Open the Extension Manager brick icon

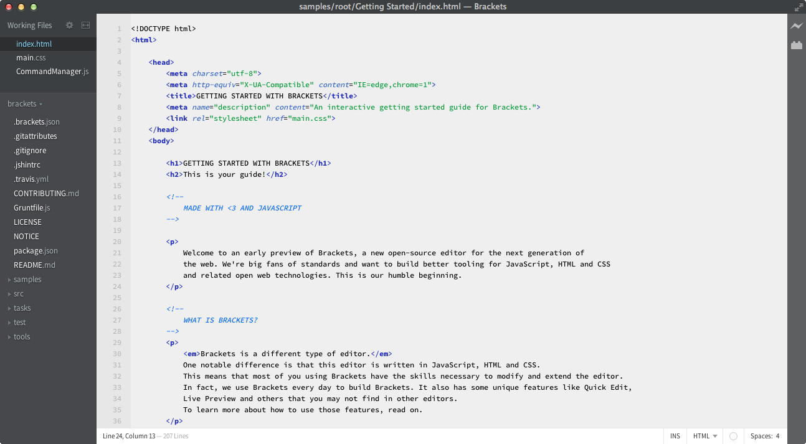tap(796, 45)
